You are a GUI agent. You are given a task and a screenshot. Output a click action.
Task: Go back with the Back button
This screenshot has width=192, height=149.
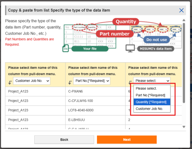click(64, 139)
